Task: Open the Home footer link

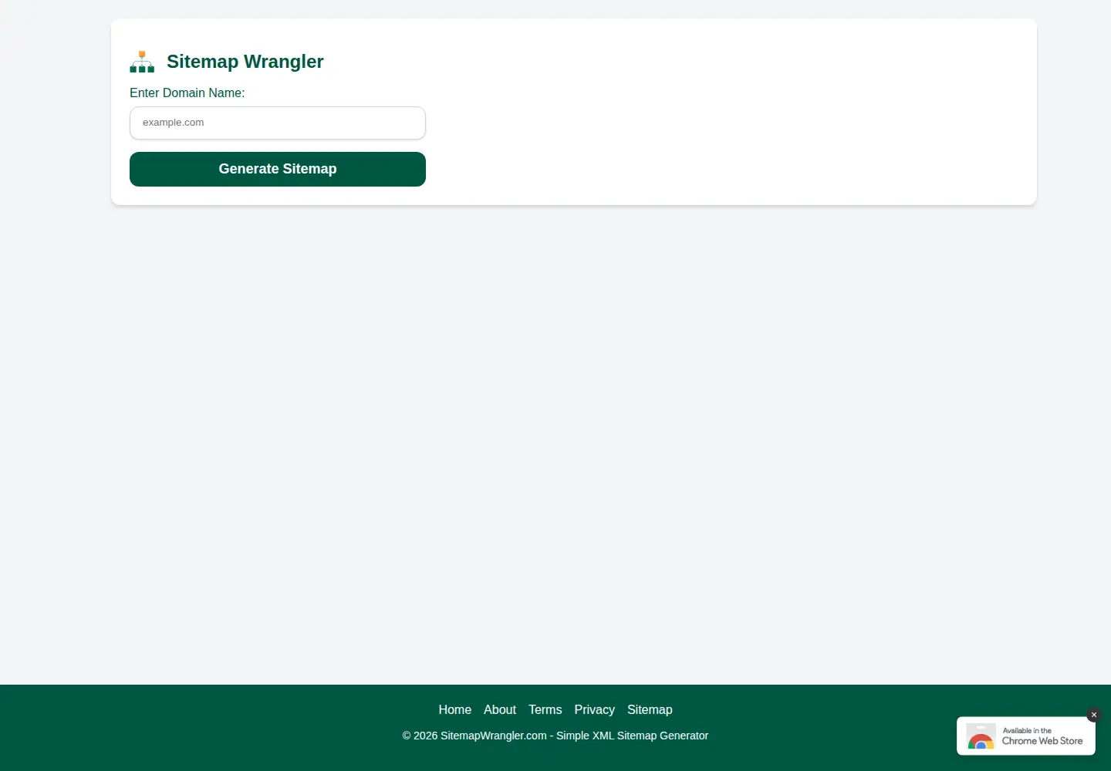Action: (454, 709)
